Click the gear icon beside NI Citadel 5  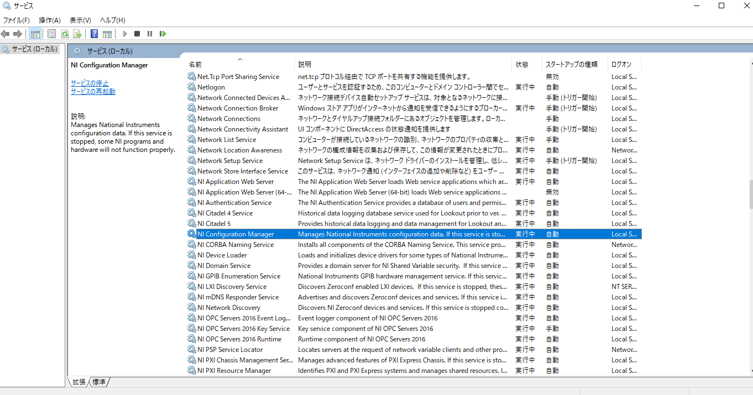tap(192, 223)
